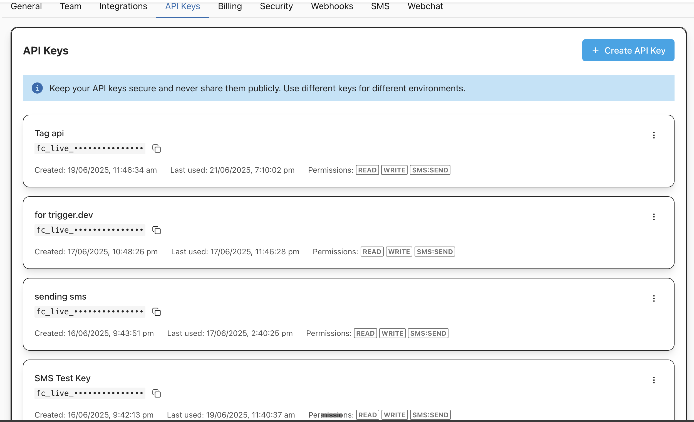This screenshot has height=422, width=694.
Task: Copy the SMS Test Key value
Action: click(156, 393)
